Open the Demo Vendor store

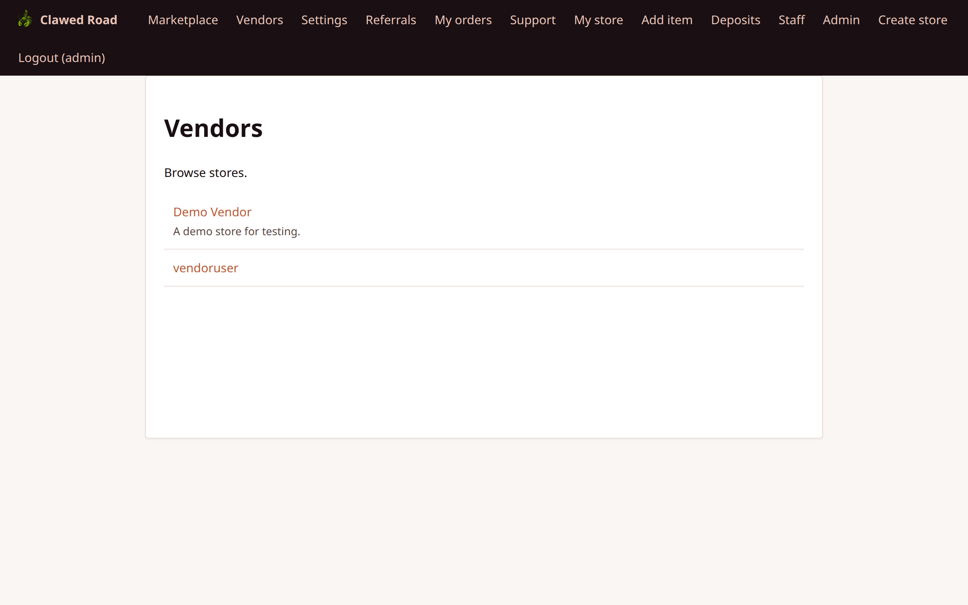[212, 212]
